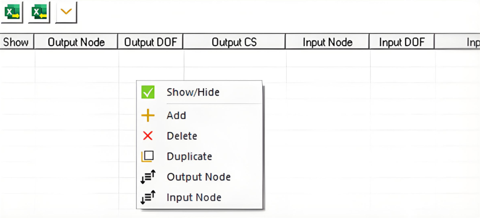Click the Input DOF column header

[x=402, y=42]
